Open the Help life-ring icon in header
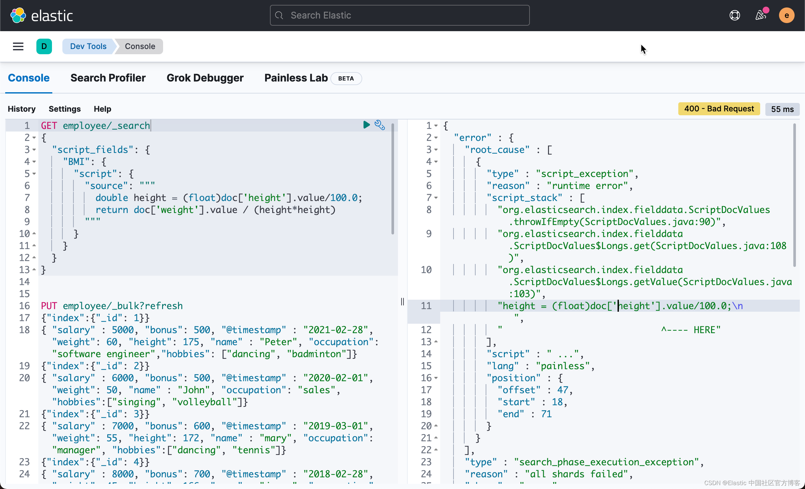The width and height of the screenshot is (805, 489). tap(735, 15)
